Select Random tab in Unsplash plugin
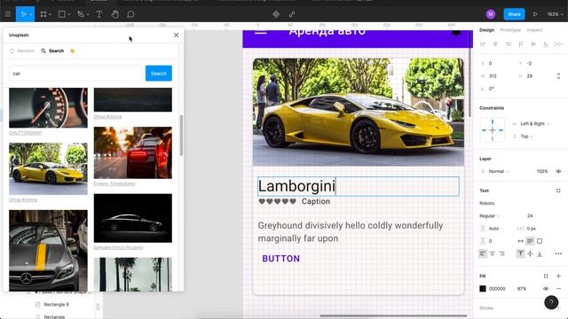The width and height of the screenshot is (568, 319). 22,51
